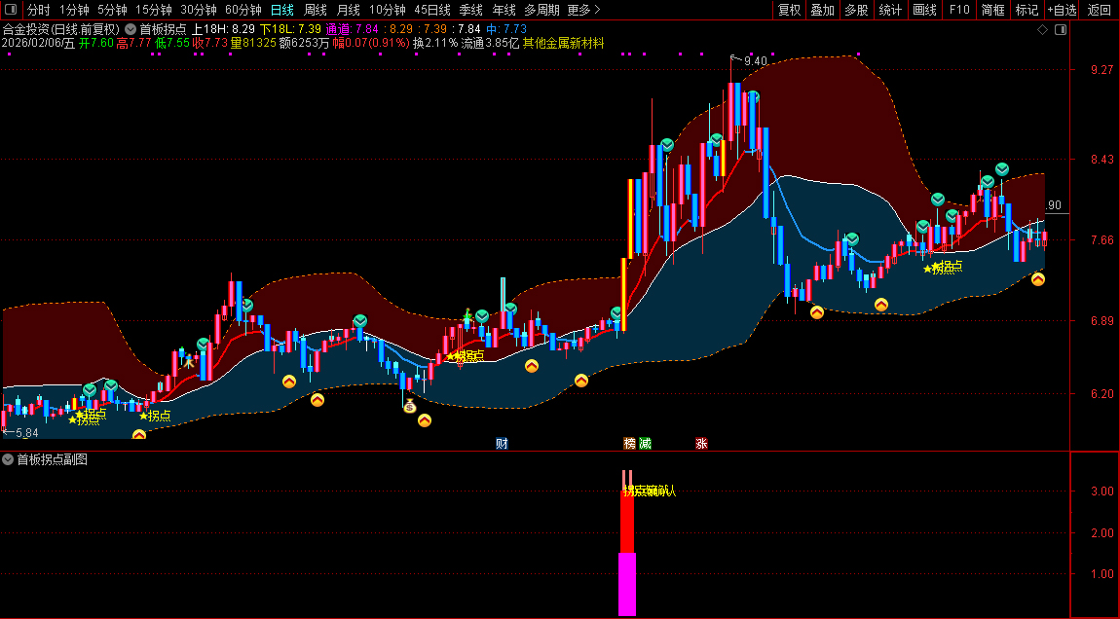Click the 拐点确认 label in sub-chart
Image resolution: width=1120 pixels, height=619 pixels.
(x=650, y=491)
